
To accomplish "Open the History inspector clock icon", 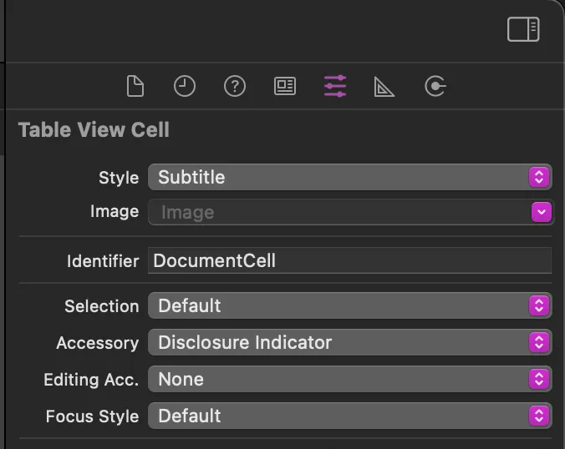I will click(x=185, y=86).
